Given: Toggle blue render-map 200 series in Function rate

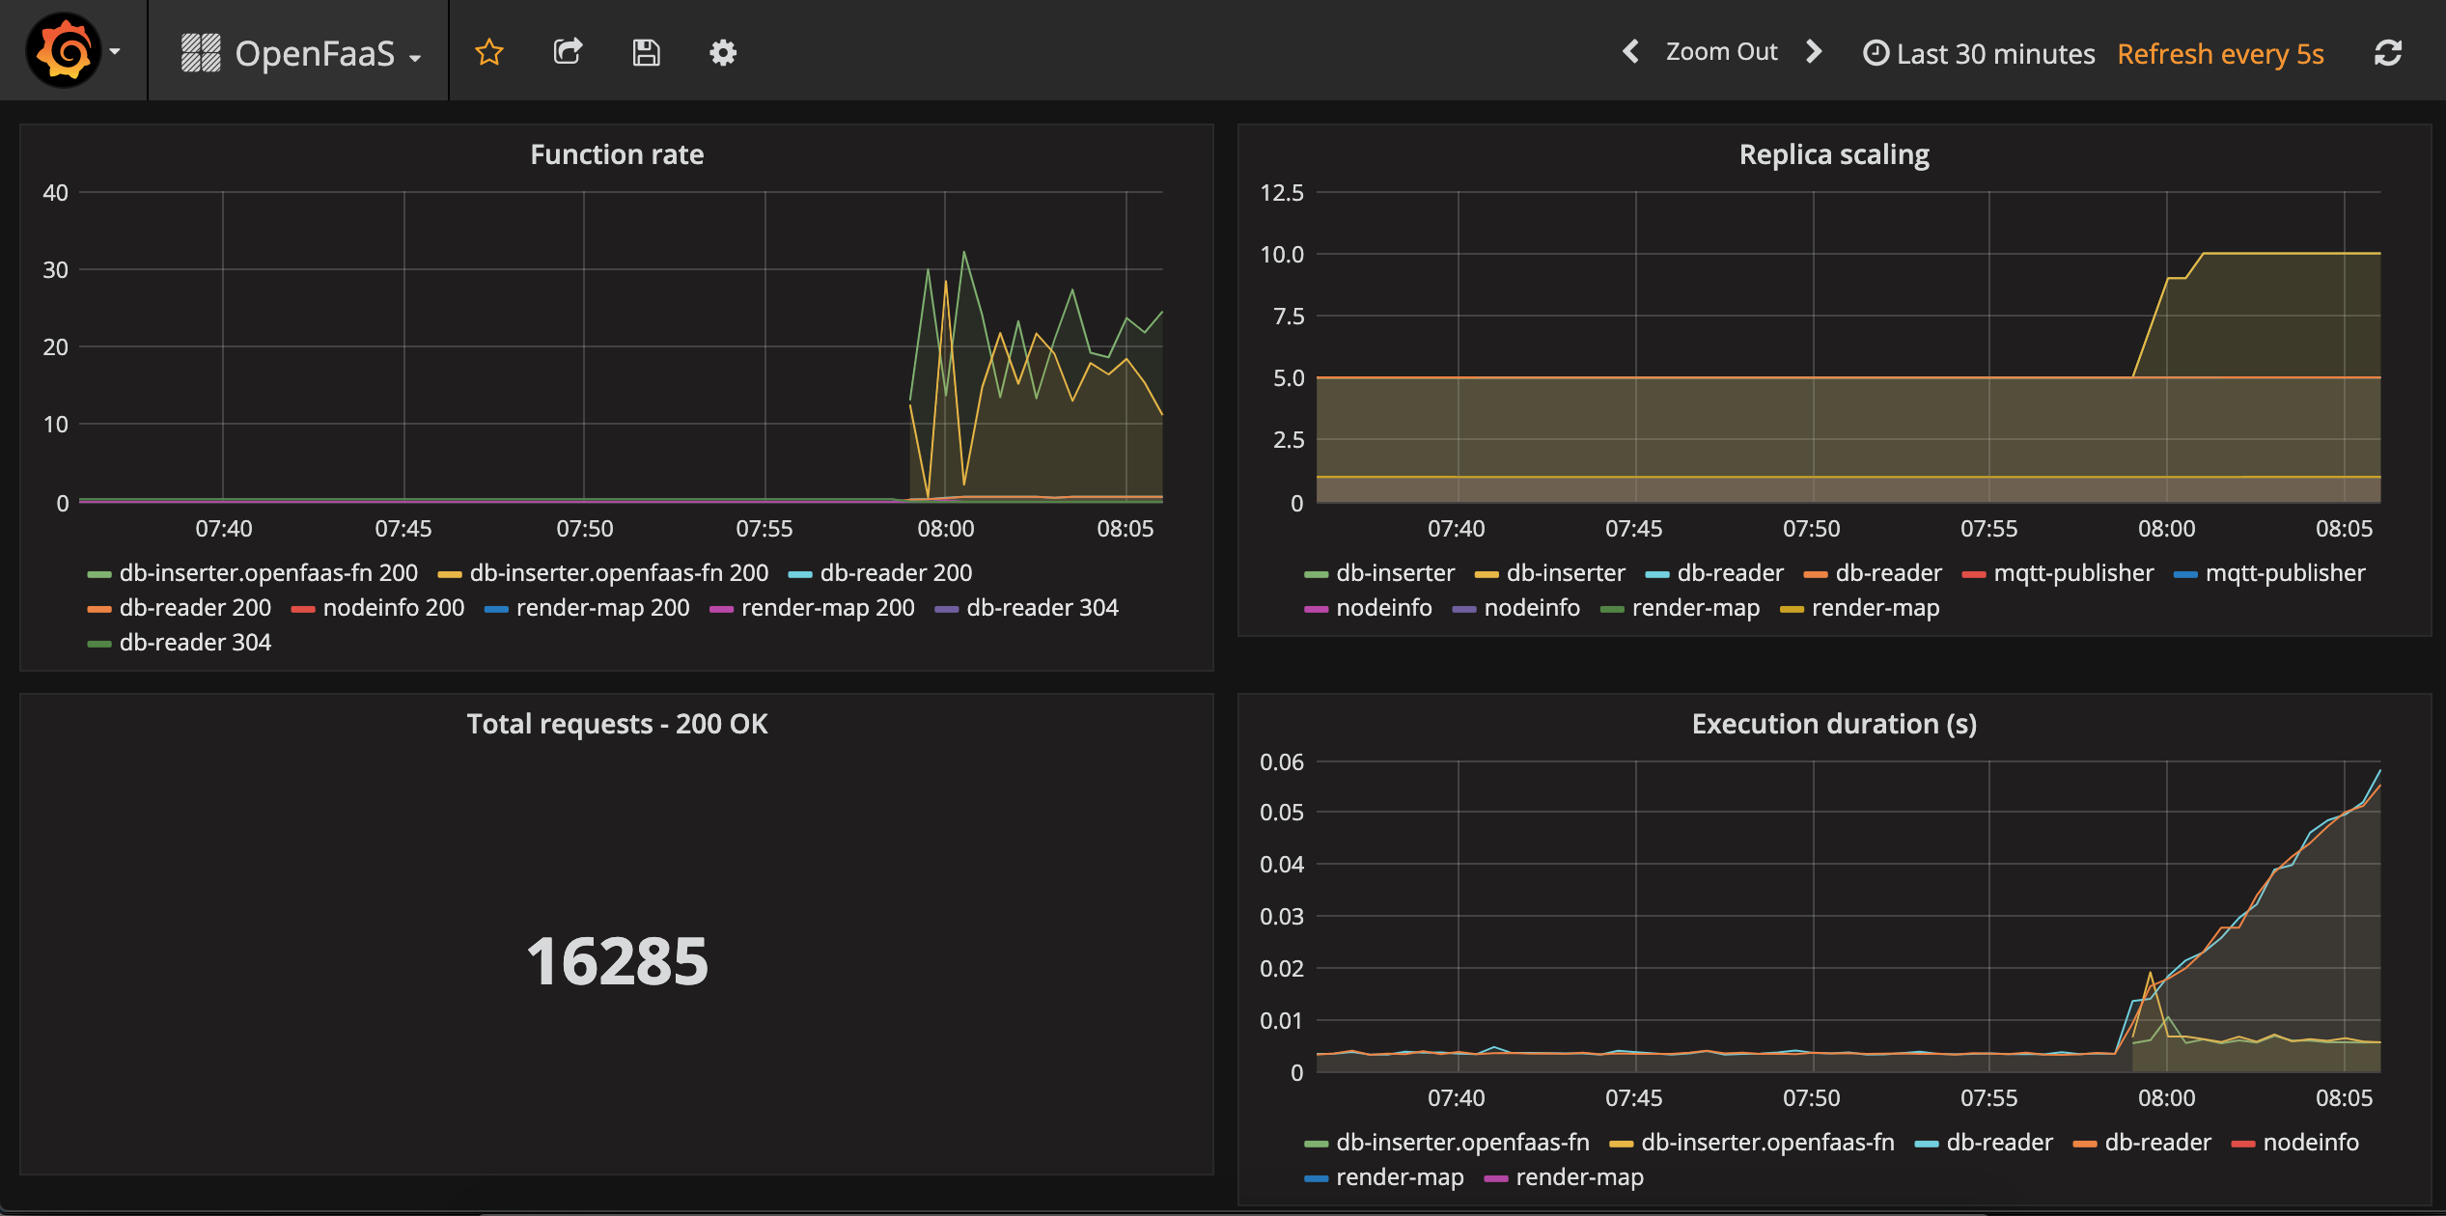Looking at the screenshot, I should [602, 608].
